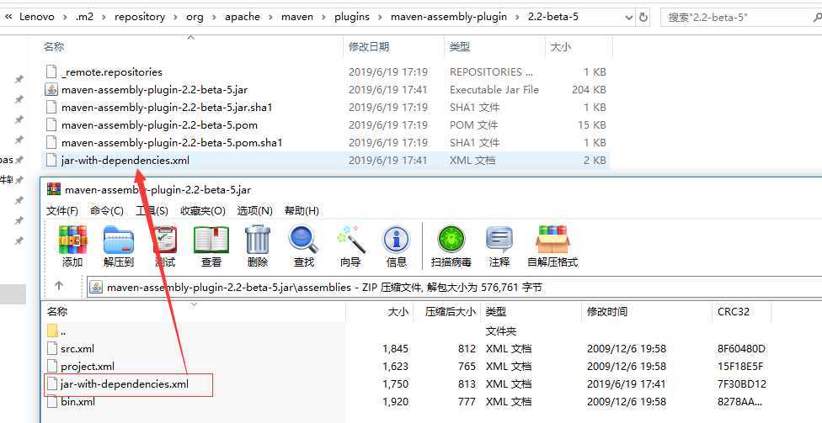Click the SFX (自解压格式) icon
Screen dimensions: 822x423
(x=552, y=241)
